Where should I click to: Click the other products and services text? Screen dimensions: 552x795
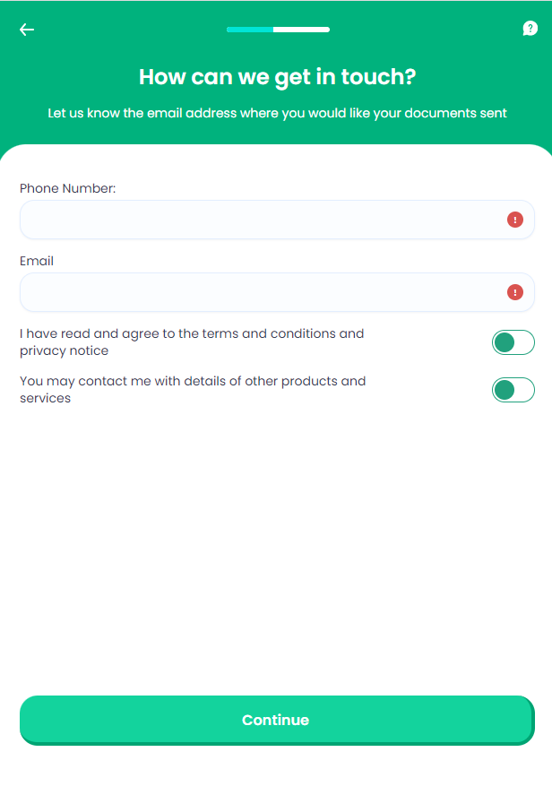[193, 389]
